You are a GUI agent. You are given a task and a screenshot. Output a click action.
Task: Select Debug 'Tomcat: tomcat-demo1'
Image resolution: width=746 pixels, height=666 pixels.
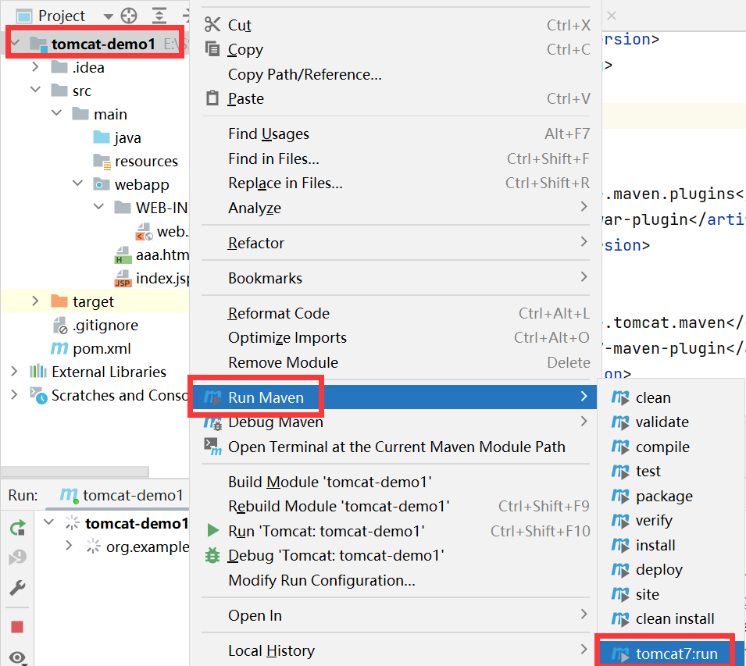pos(396,555)
